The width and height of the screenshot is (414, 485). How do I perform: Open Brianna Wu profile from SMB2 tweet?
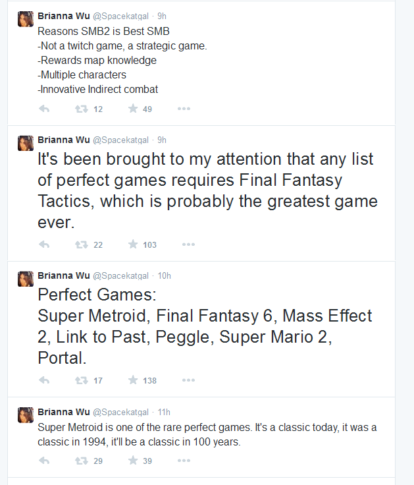click(64, 16)
